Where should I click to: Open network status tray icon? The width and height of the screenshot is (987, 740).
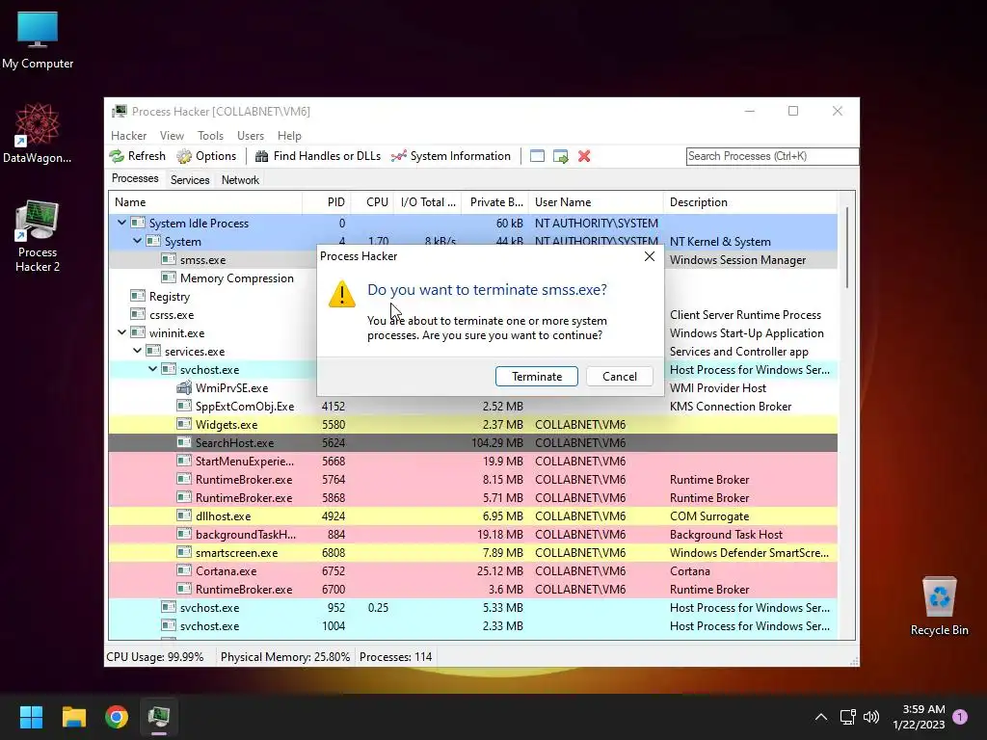847,717
